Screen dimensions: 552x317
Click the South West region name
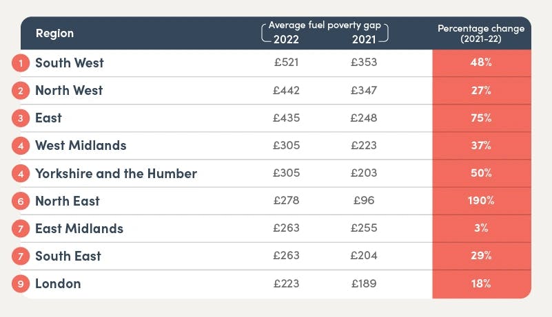[x=70, y=63]
